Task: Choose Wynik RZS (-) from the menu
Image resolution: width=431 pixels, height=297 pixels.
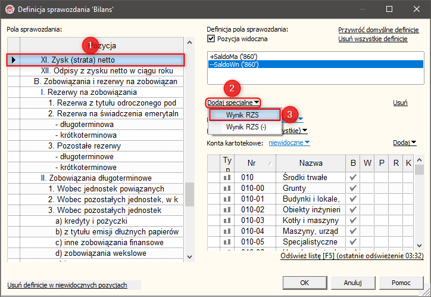Action: point(245,127)
